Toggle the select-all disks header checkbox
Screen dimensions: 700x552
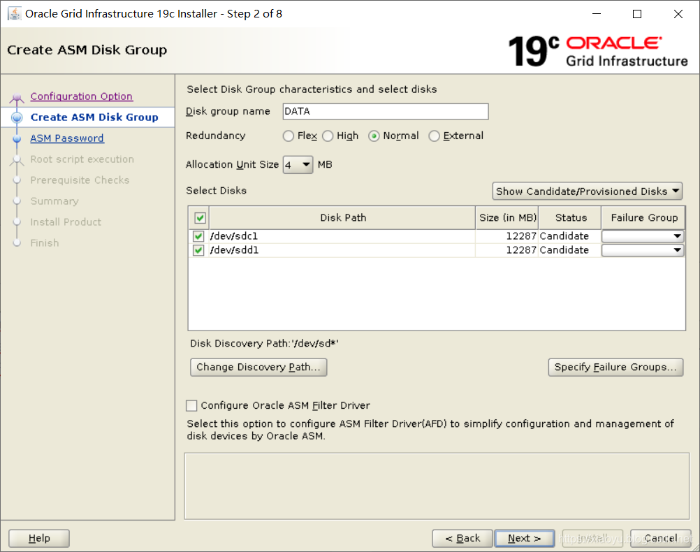point(200,218)
